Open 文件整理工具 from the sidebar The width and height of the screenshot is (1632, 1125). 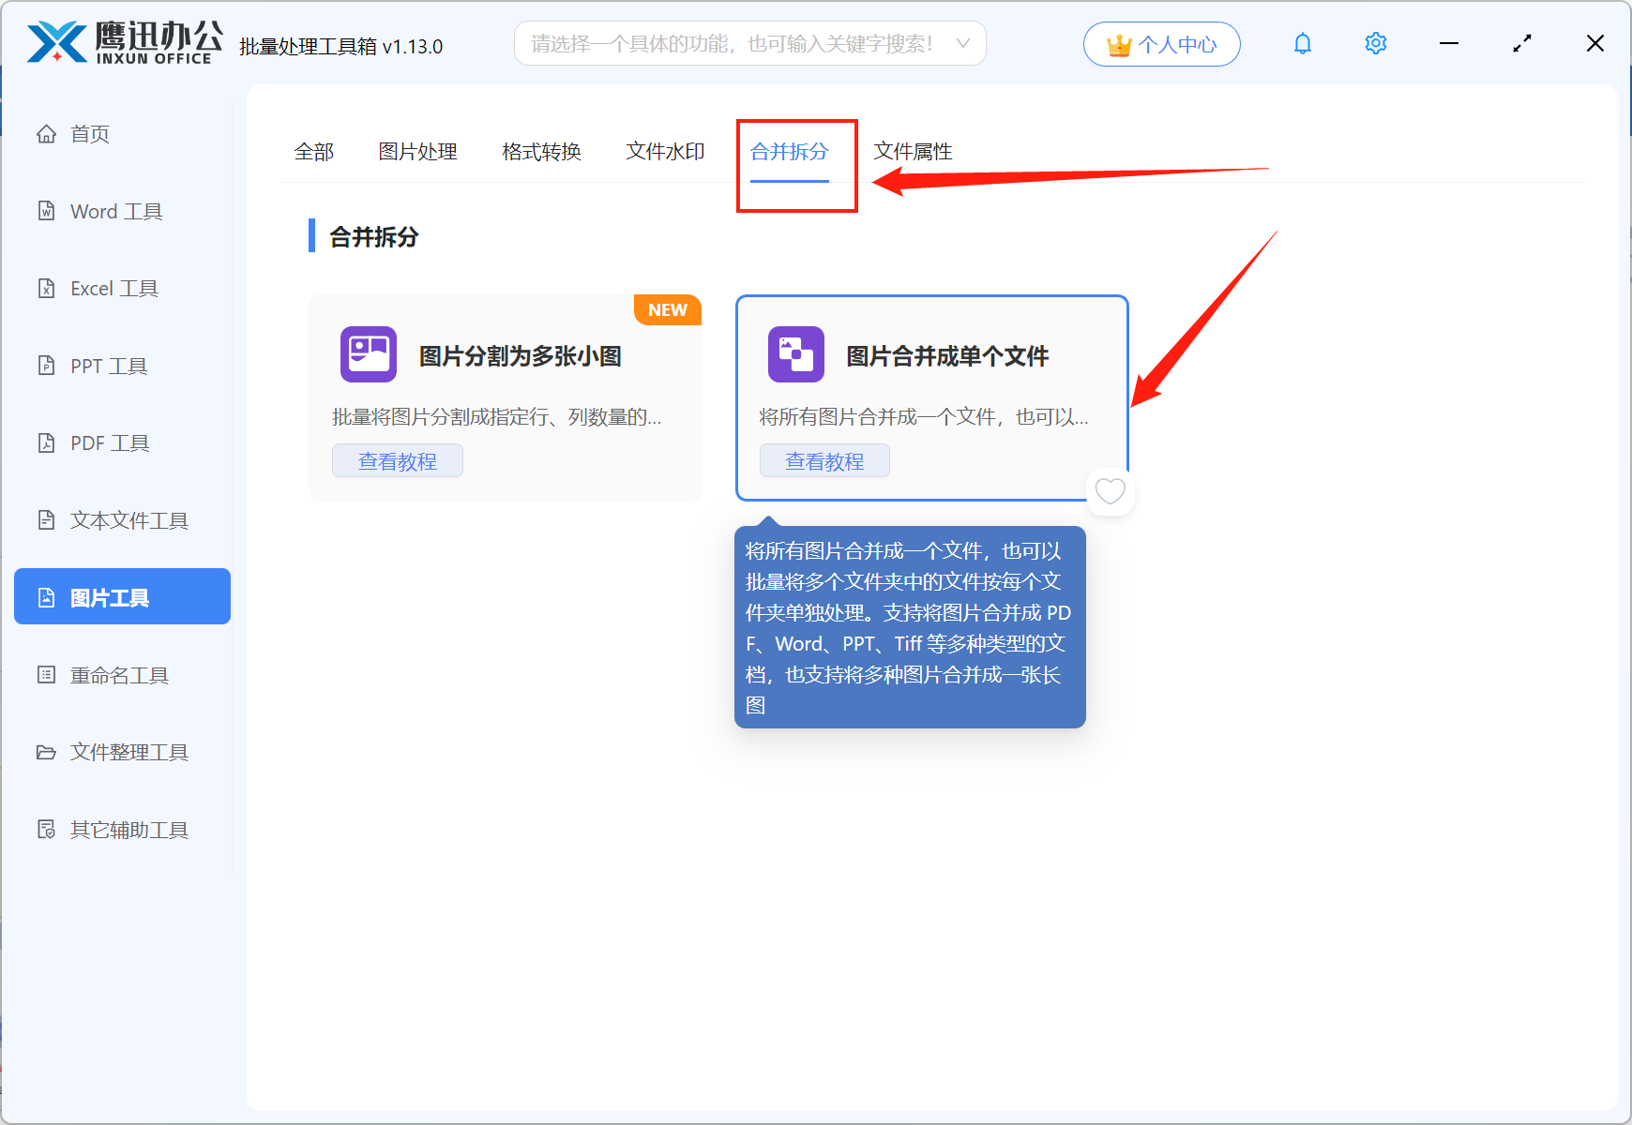tap(128, 752)
